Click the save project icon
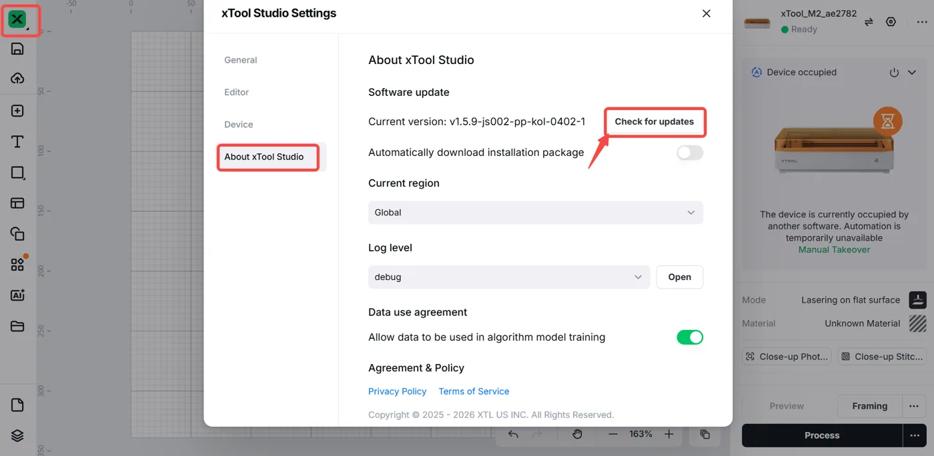 click(x=17, y=49)
